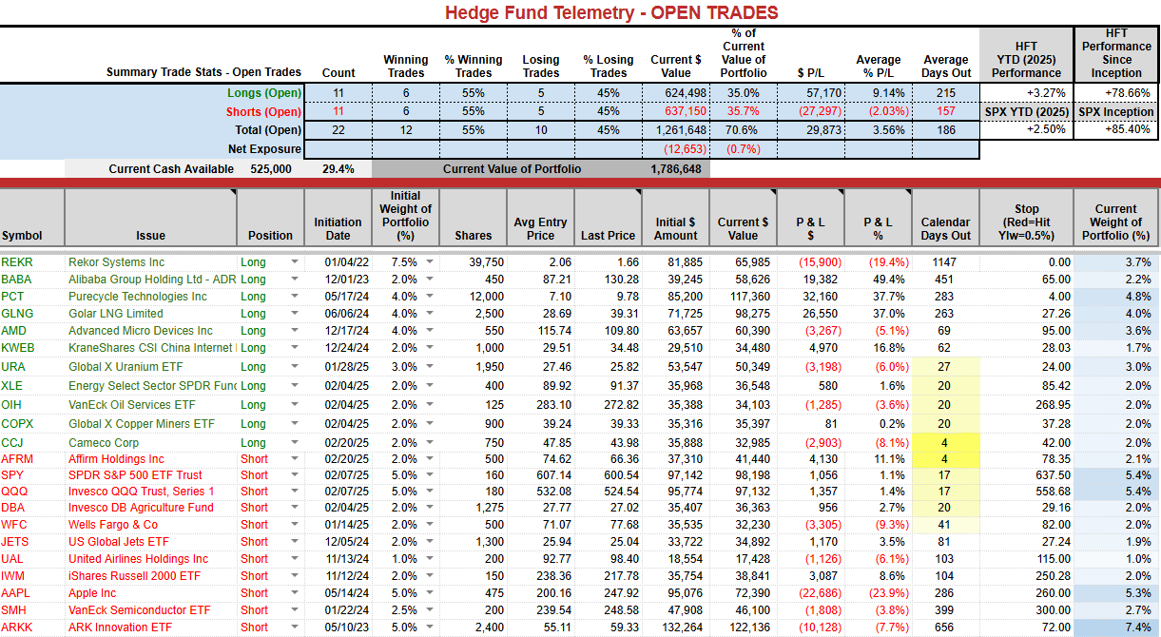Select the Initiation Date column header
Viewport: 1161px width, 637px height.
(x=338, y=217)
